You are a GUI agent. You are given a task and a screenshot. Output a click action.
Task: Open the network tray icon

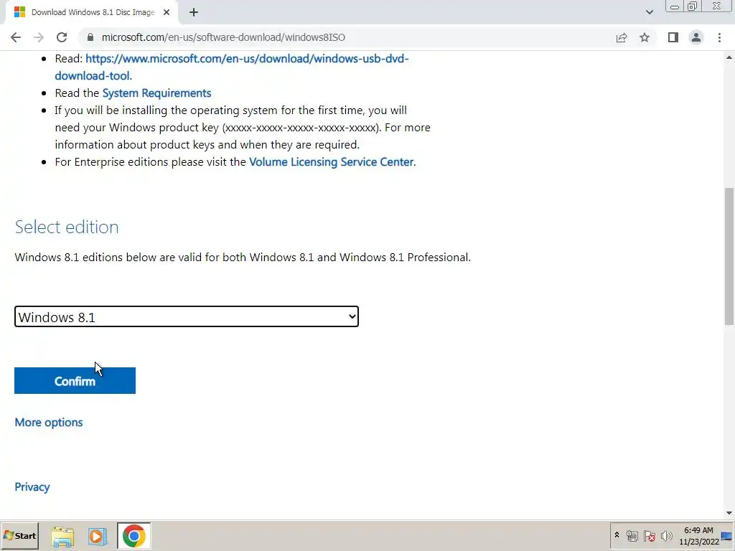(x=632, y=535)
